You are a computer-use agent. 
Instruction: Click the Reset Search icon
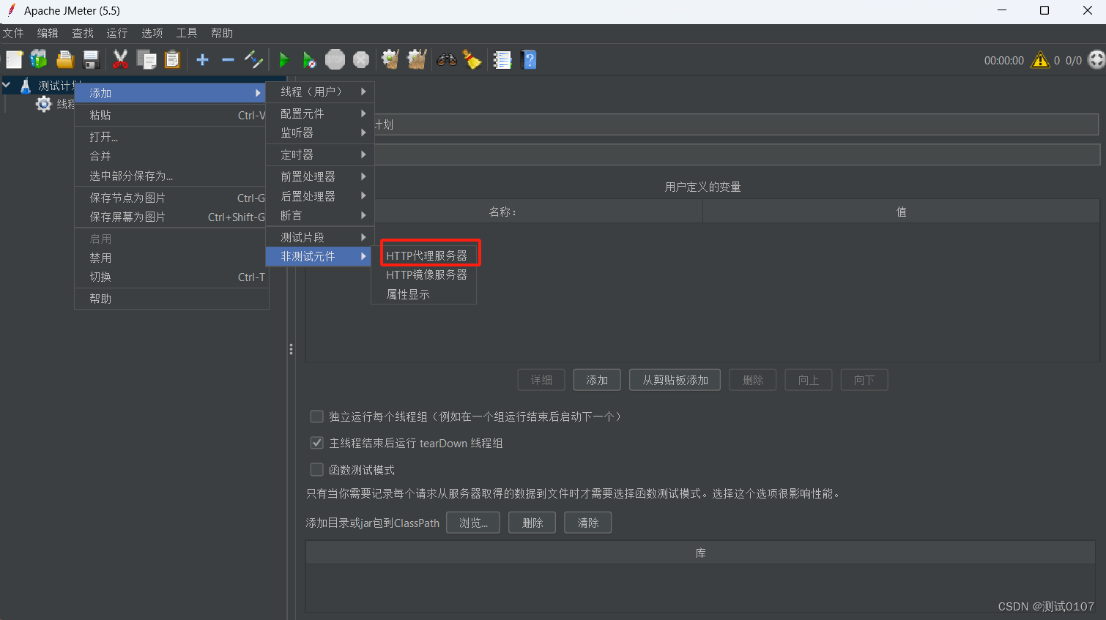(472, 60)
